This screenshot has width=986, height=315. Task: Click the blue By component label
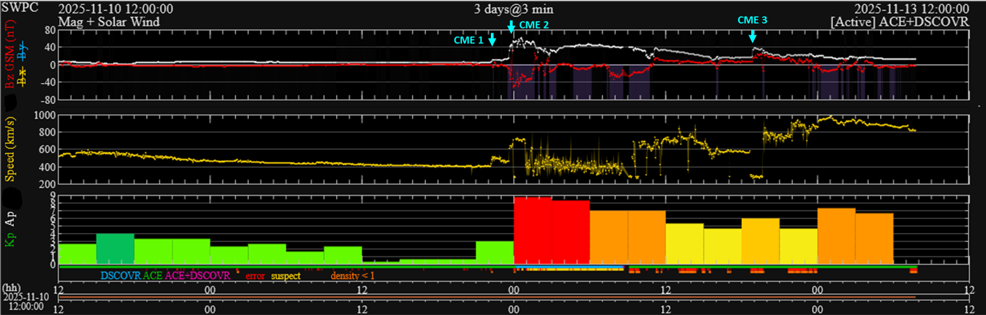[x=22, y=51]
